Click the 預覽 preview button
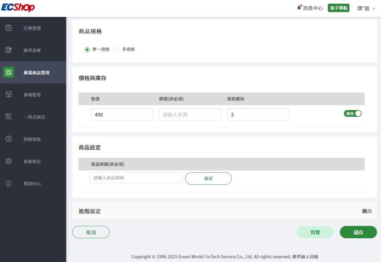This screenshot has width=381, height=262. [x=315, y=232]
